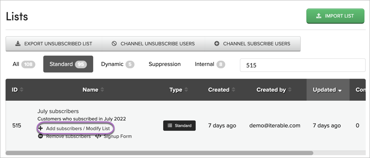
Task: Select the Suppression tab
Action: (164, 64)
